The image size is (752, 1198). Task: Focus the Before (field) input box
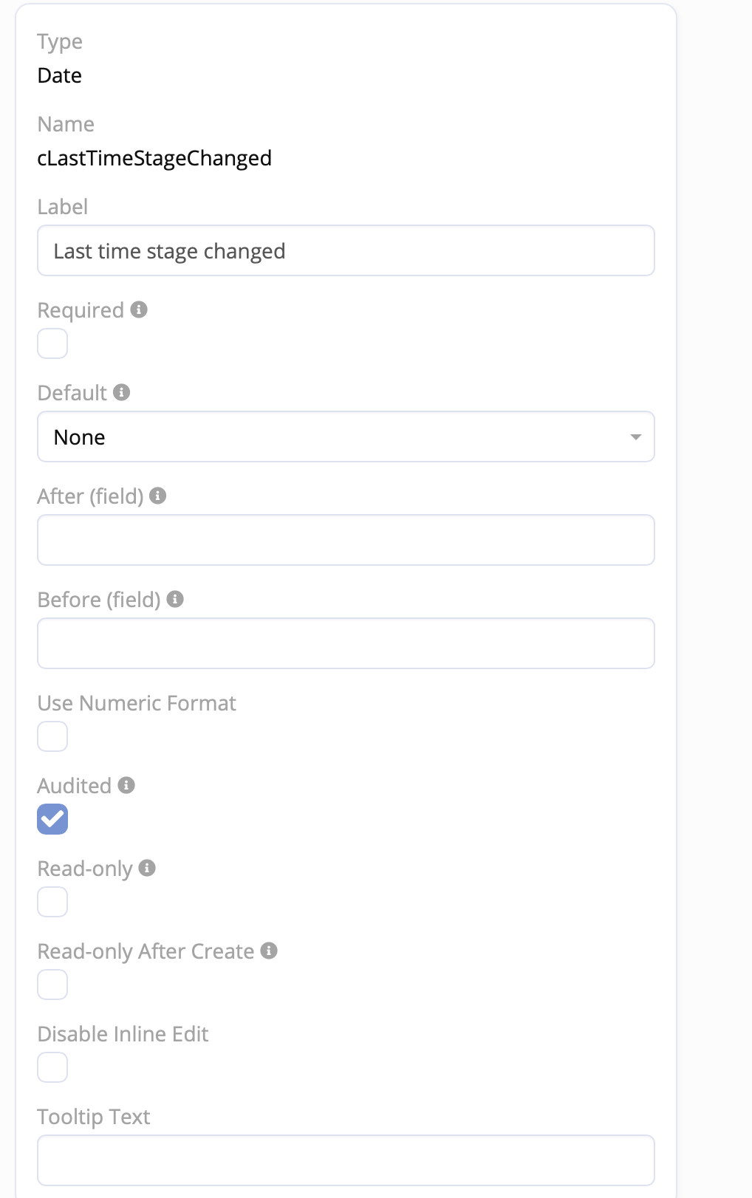click(346, 643)
